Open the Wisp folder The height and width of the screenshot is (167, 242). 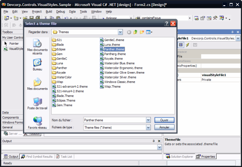[57, 82]
